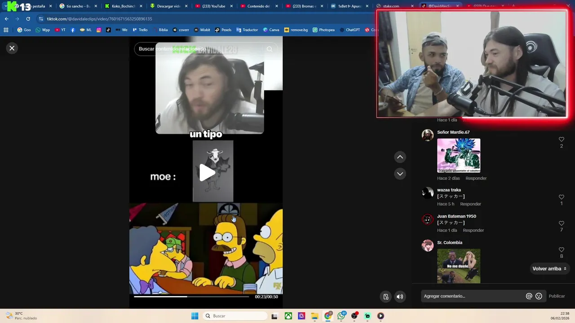
Task: Open the ML bookmark
Action: (85, 30)
